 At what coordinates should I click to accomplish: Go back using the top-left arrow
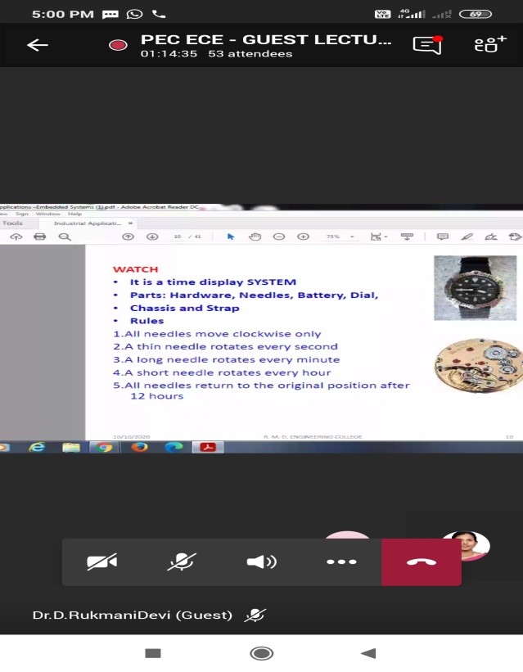click(x=38, y=45)
